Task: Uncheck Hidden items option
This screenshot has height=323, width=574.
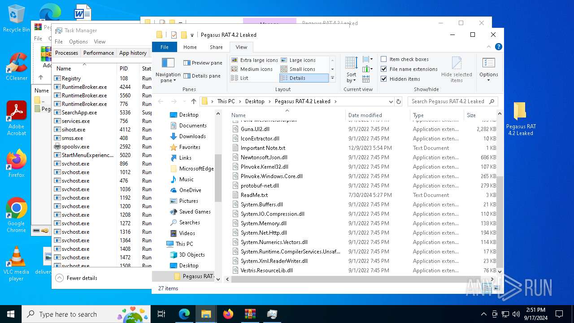Action: [400, 79]
